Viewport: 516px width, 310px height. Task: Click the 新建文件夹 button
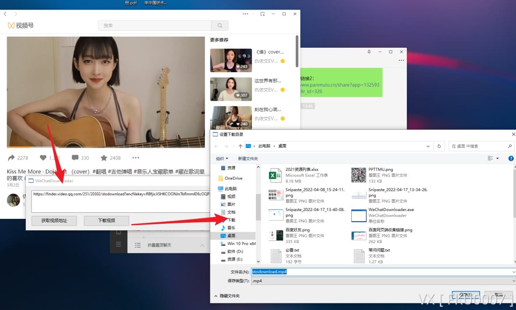[248, 159]
